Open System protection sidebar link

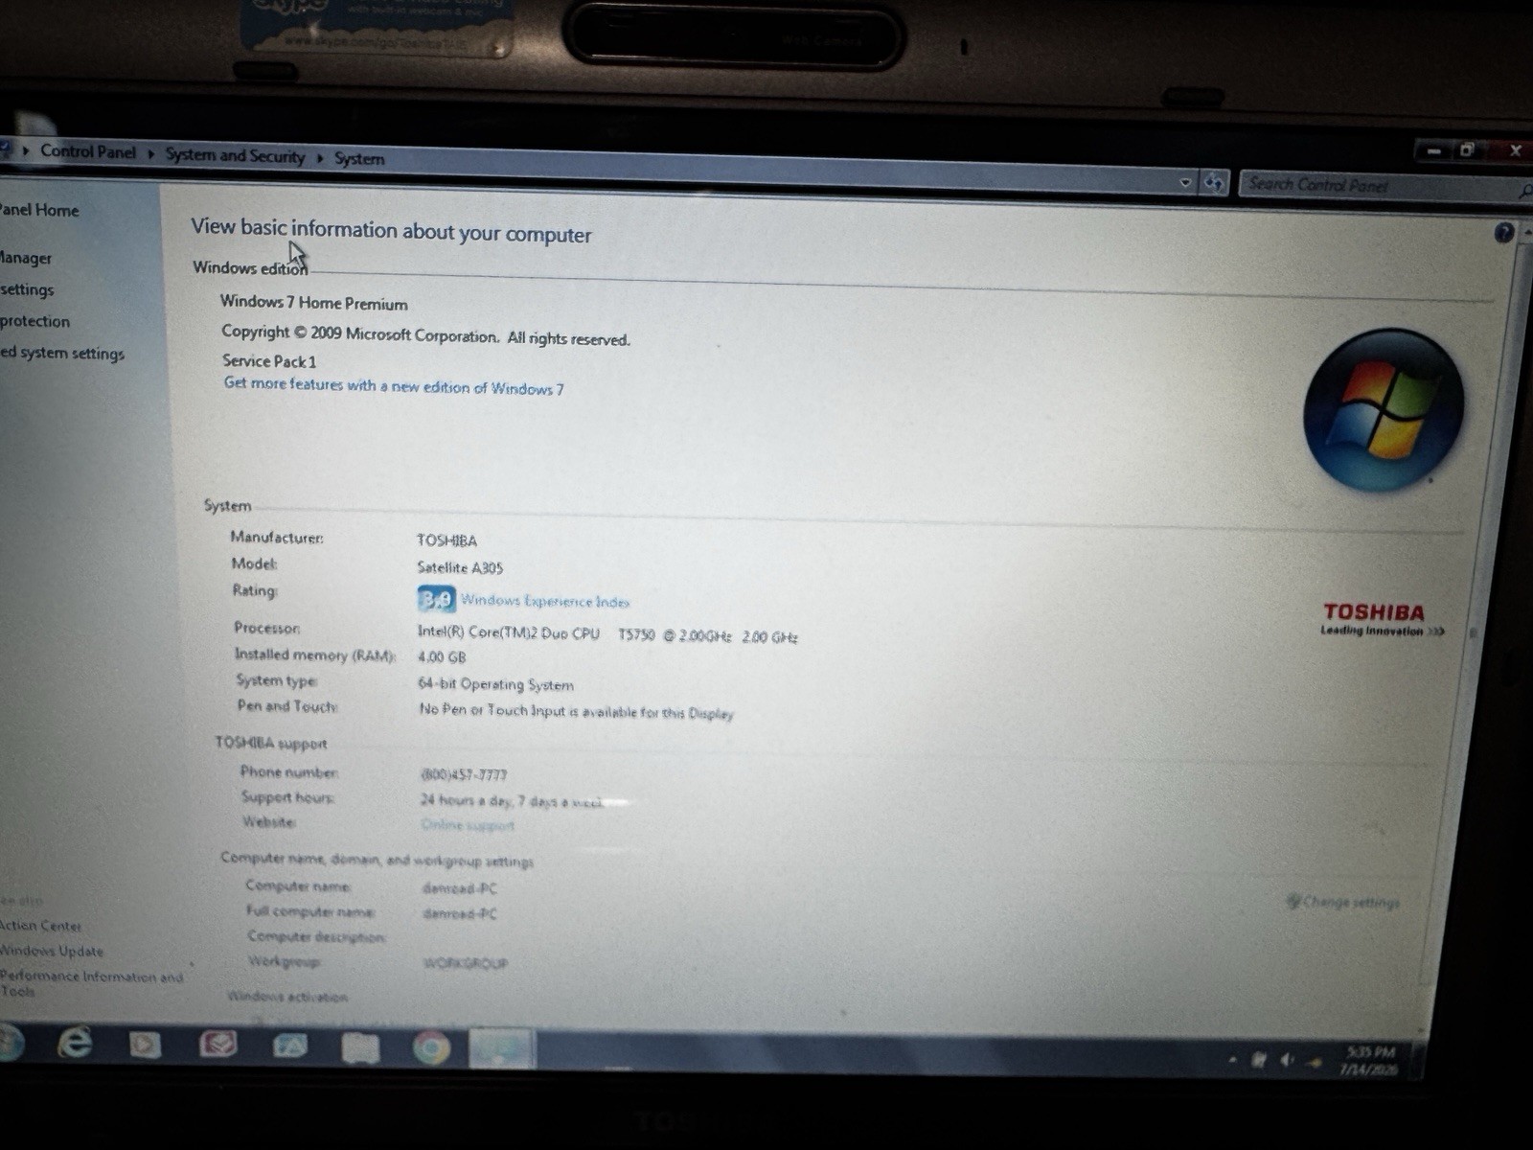[x=34, y=321]
